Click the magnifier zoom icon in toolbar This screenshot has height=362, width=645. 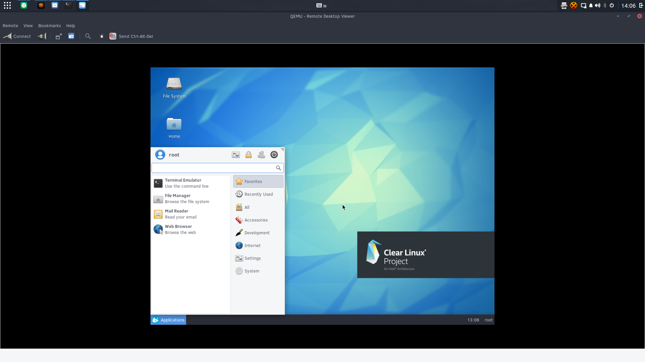click(88, 36)
